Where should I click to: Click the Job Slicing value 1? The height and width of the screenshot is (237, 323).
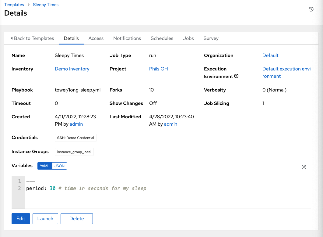tap(263, 103)
